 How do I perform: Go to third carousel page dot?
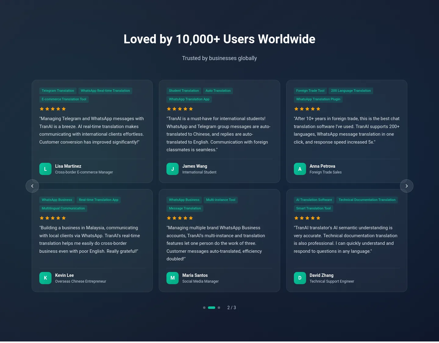(219, 308)
